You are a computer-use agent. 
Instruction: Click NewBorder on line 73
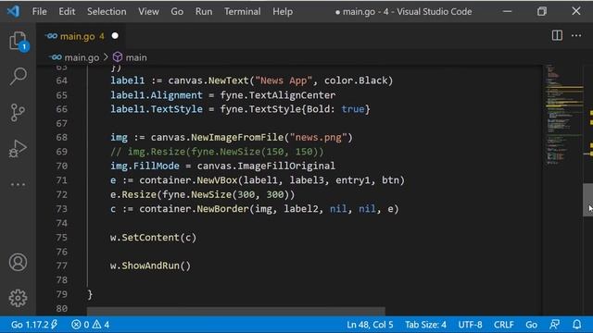click(222, 209)
